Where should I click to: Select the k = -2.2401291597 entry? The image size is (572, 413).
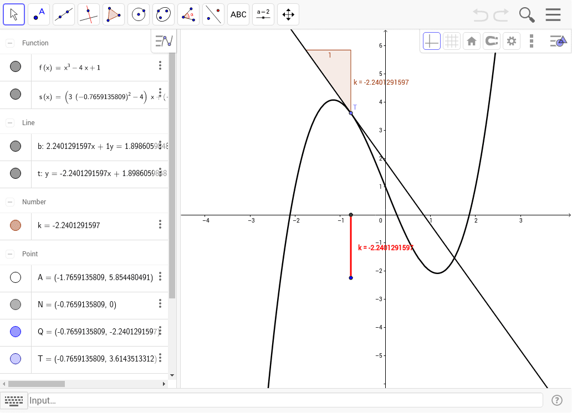69,225
